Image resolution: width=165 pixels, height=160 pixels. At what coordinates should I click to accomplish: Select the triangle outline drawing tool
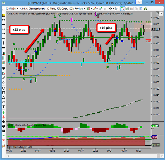coord(4,97)
